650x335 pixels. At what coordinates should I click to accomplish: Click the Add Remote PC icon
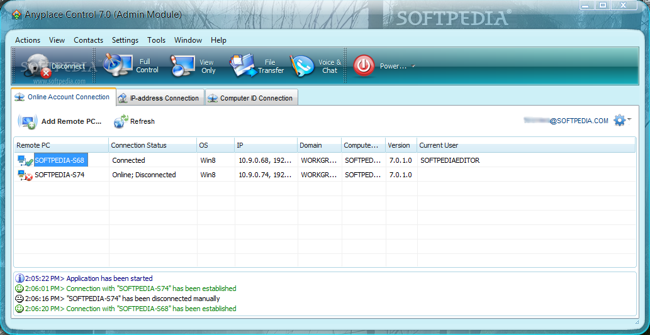(x=28, y=121)
